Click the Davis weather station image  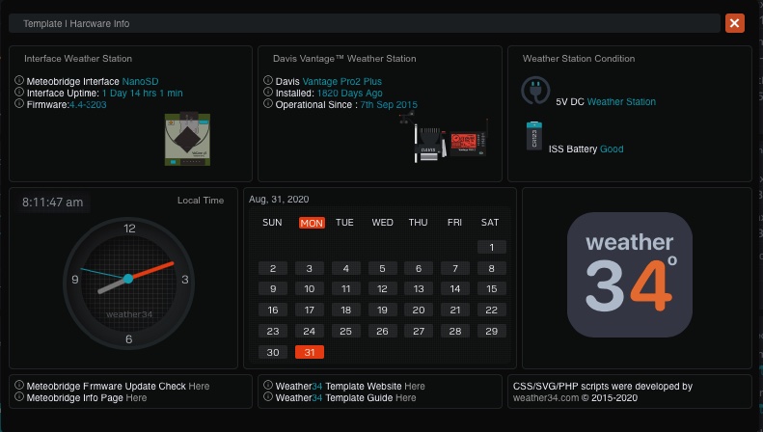pos(444,137)
